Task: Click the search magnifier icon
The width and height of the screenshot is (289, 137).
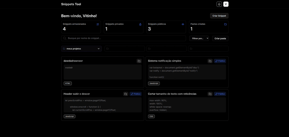Action: pyautogui.click(x=65, y=38)
